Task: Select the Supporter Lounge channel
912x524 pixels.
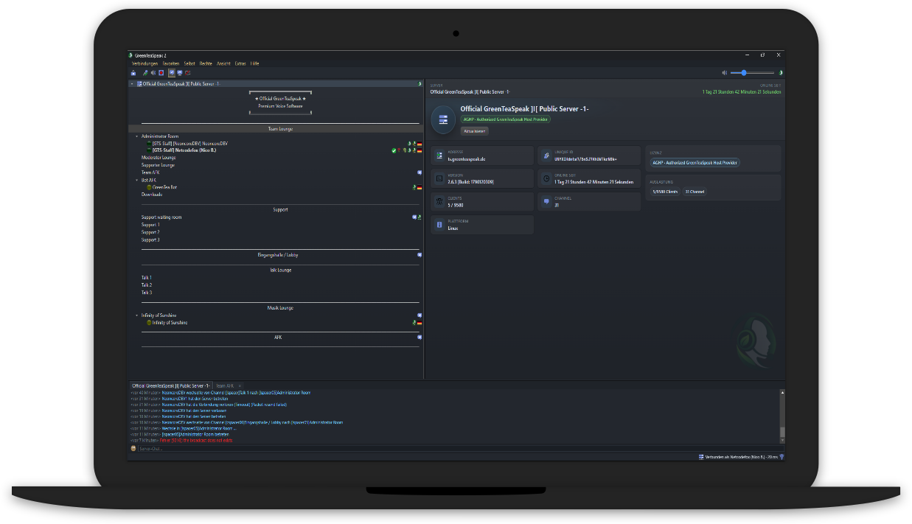Action: click(158, 165)
